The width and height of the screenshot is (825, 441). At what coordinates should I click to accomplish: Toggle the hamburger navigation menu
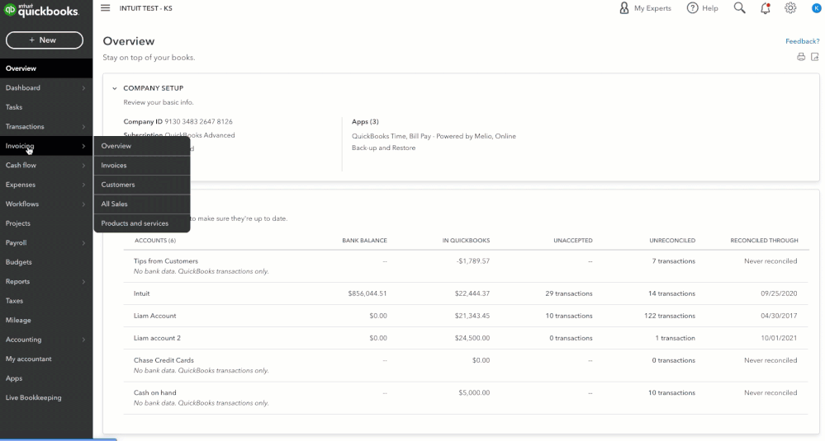[105, 8]
